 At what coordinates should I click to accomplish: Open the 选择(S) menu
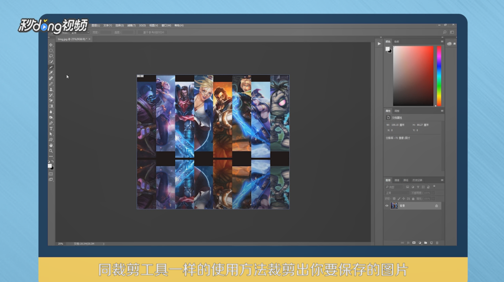point(120,25)
